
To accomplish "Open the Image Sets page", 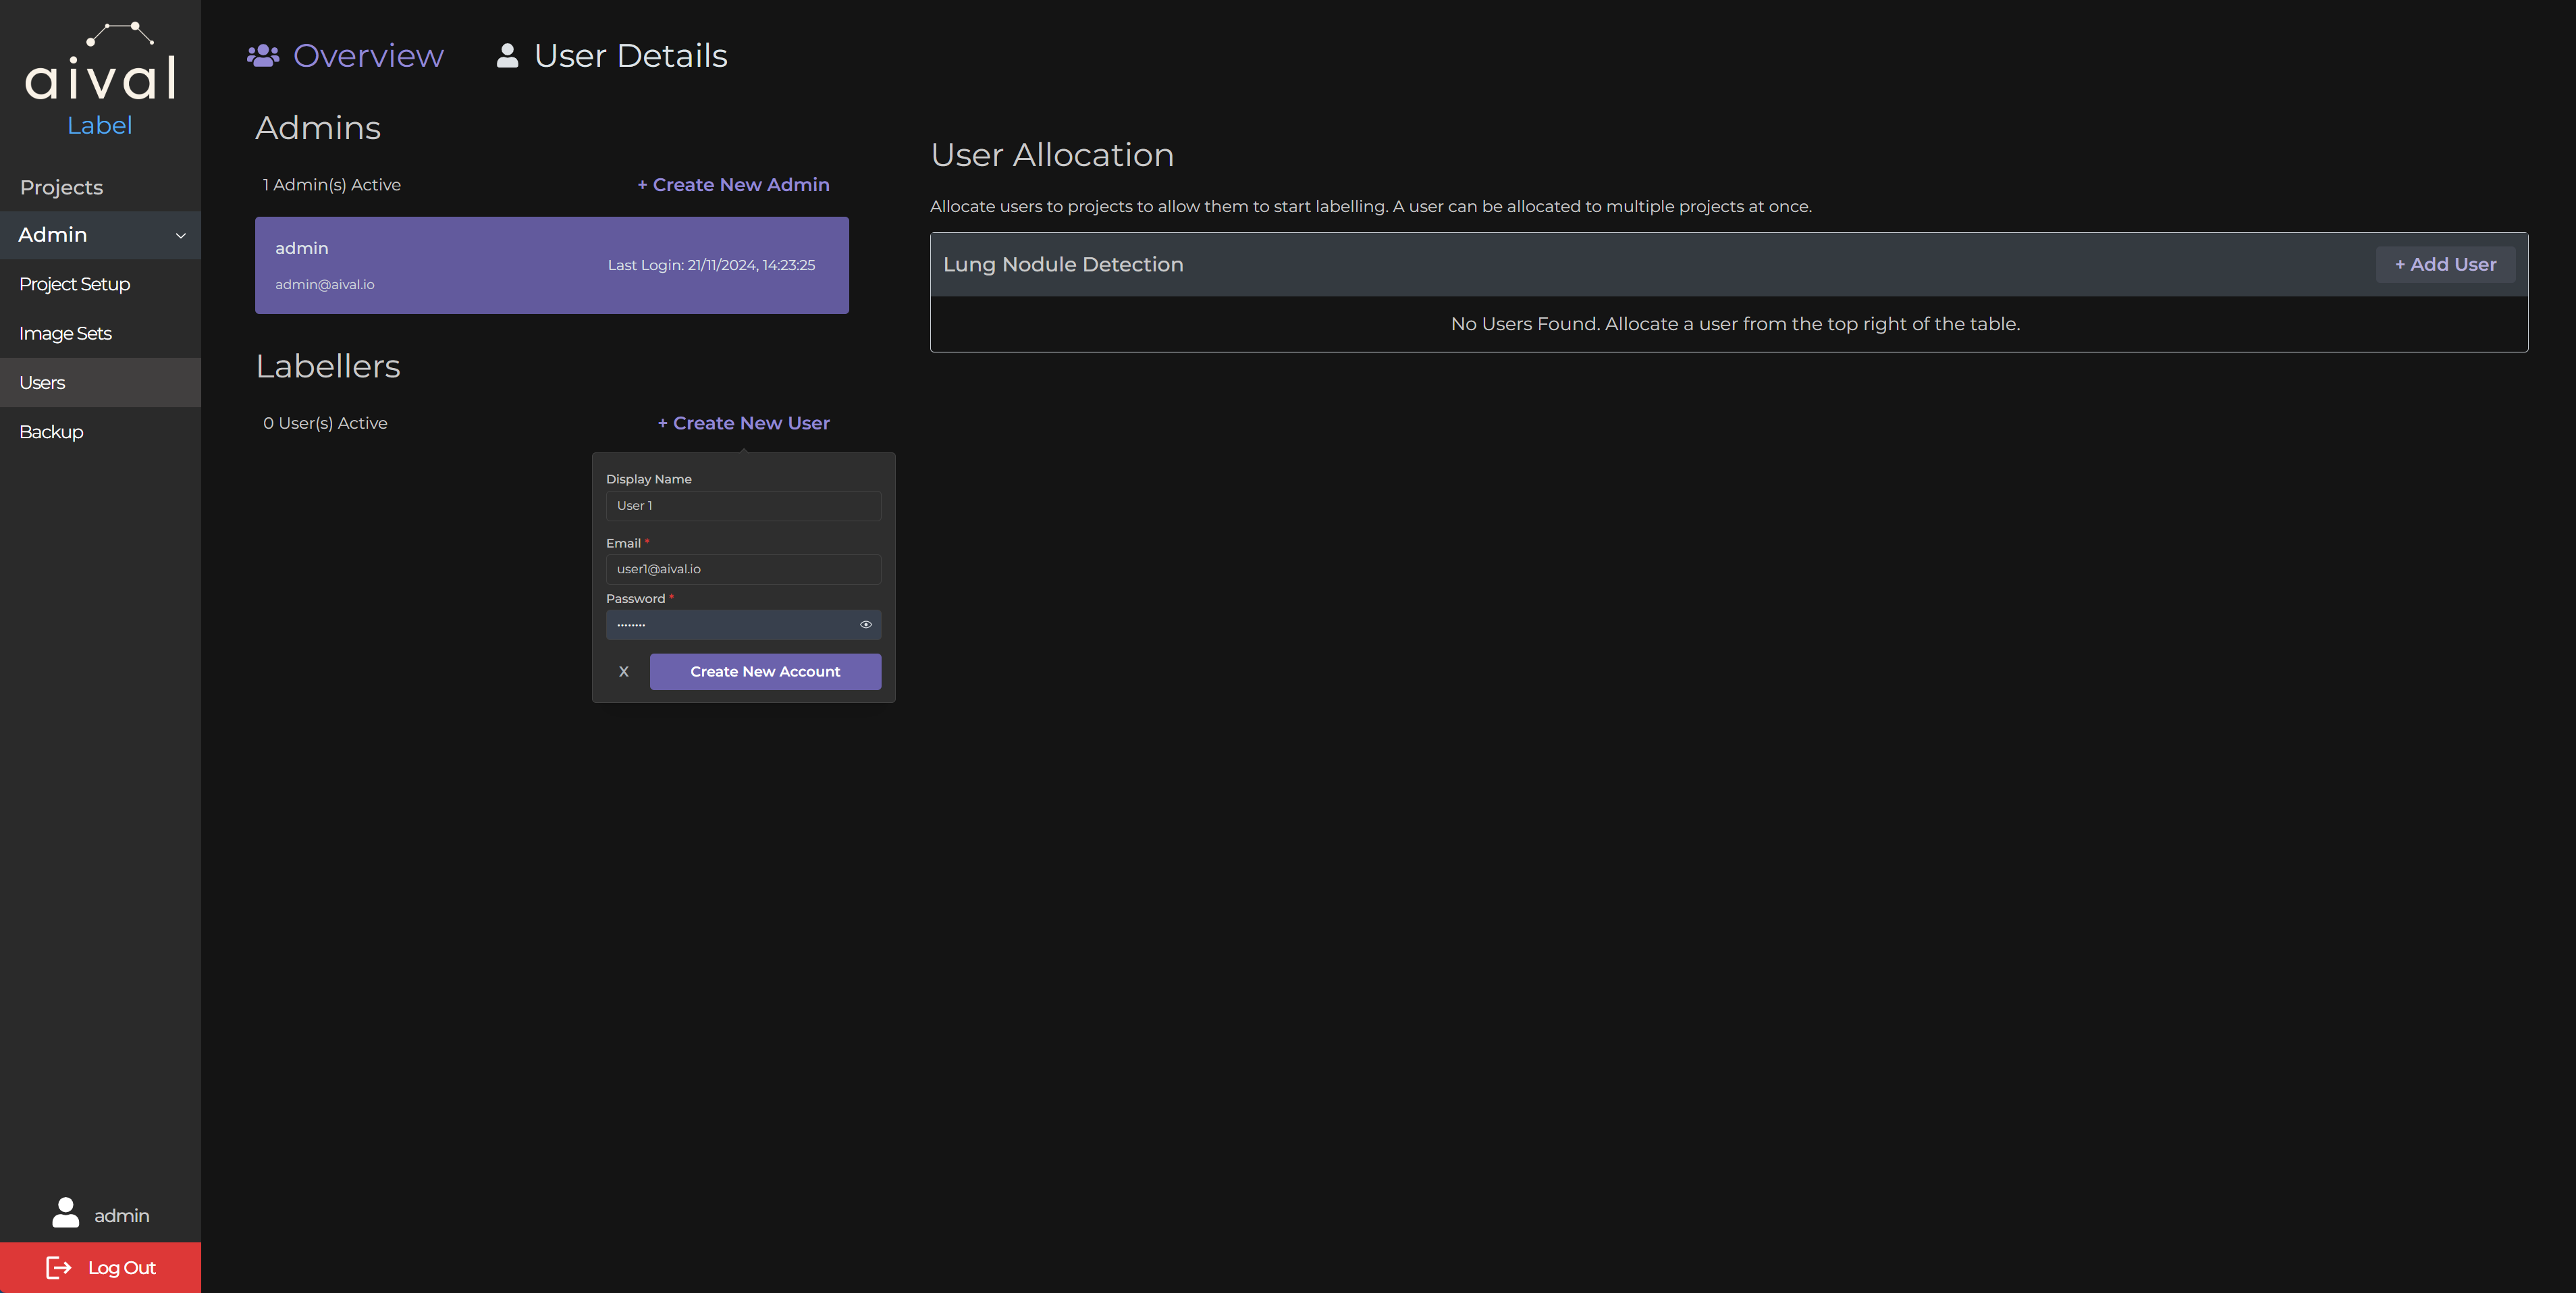I will pos(65,333).
